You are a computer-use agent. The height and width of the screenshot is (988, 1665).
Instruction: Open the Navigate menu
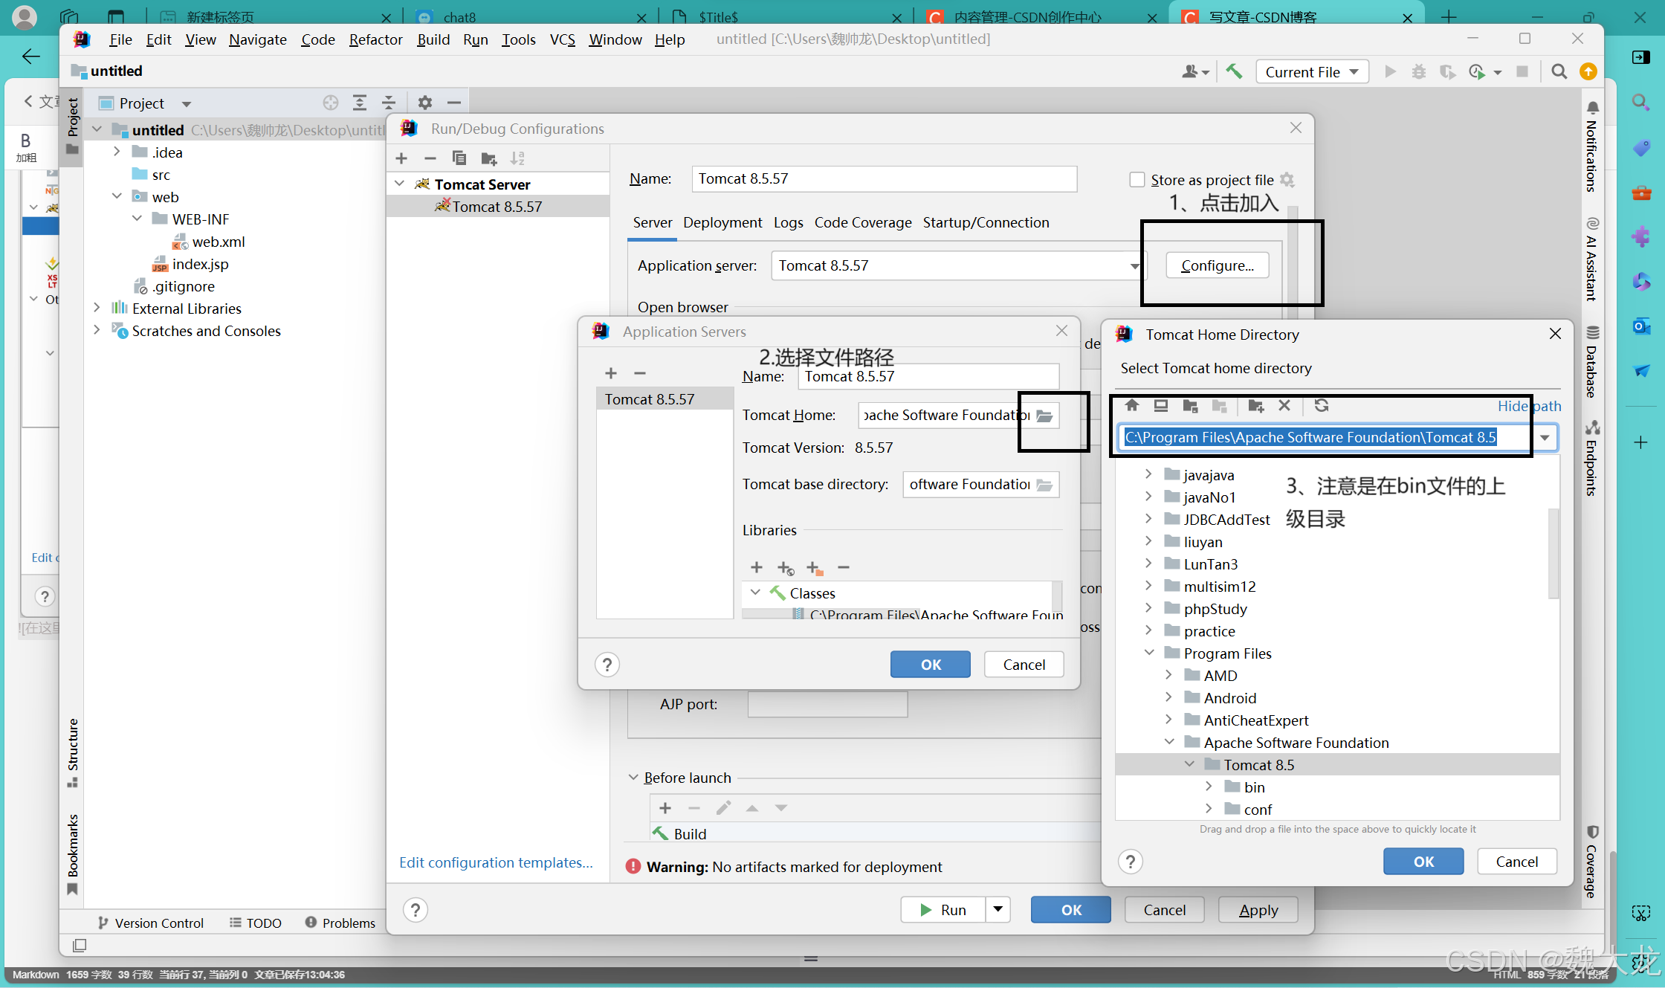pyautogui.click(x=257, y=39)
